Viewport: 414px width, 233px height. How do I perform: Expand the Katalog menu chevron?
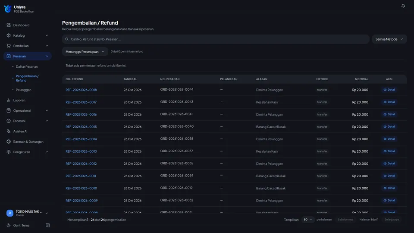click(x=47, y=35)
